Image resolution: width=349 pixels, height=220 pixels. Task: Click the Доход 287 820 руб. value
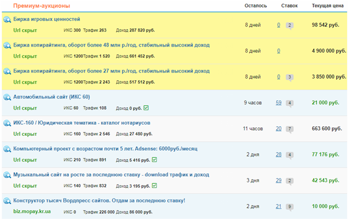coord(136,30)
